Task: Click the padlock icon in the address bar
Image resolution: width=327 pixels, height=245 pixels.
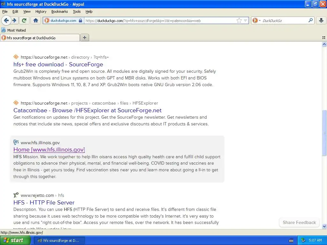Action: 80,21
